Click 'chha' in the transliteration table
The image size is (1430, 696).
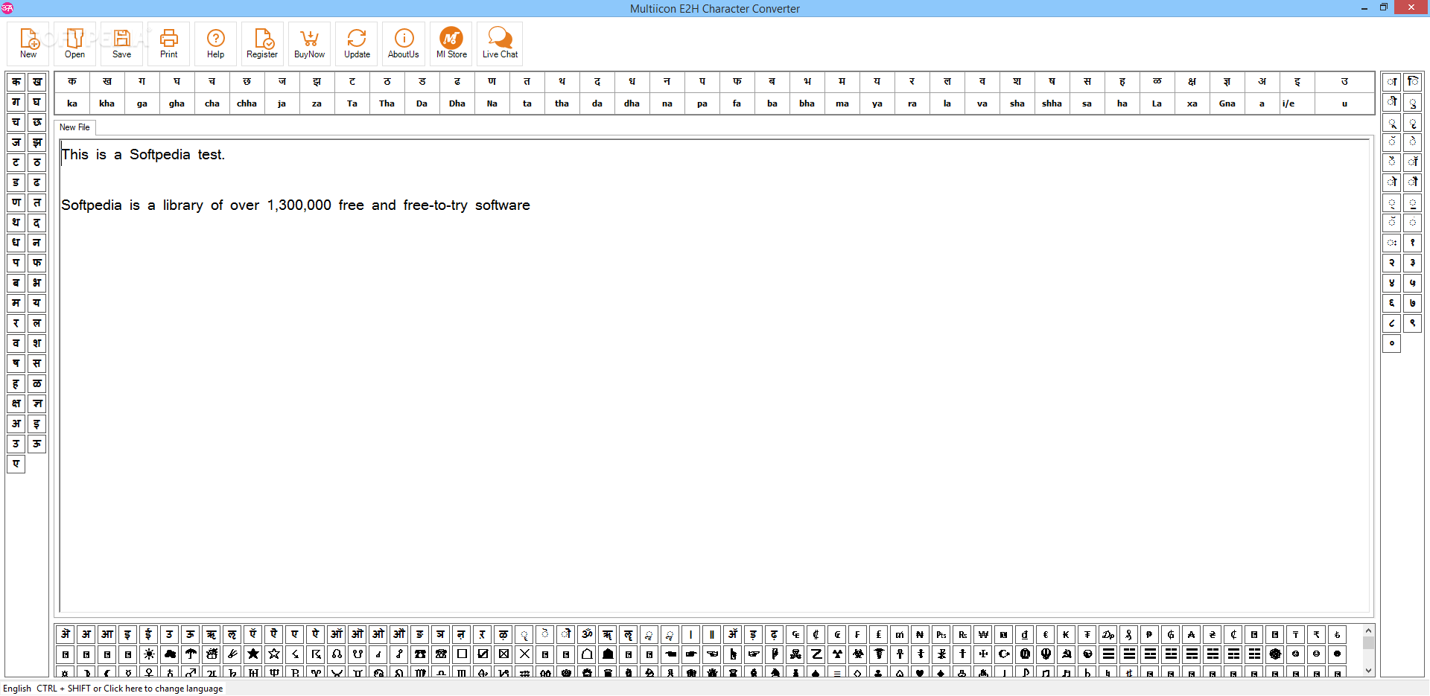pos(247,103)
